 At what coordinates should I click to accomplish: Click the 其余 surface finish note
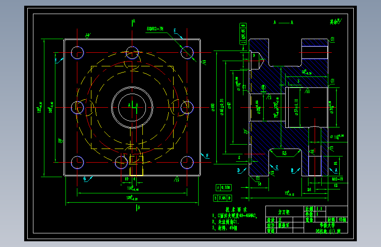coord(336,22)
